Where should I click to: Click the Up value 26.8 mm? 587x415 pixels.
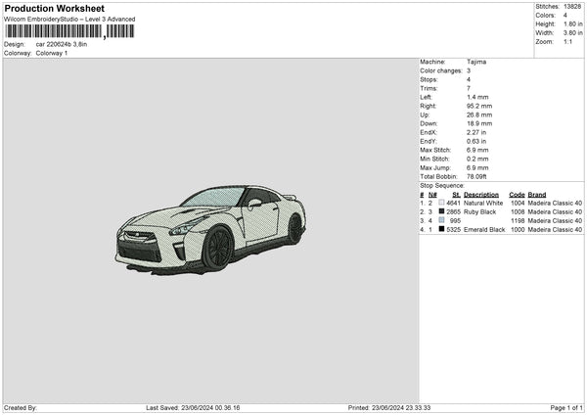tap(479, 115)
